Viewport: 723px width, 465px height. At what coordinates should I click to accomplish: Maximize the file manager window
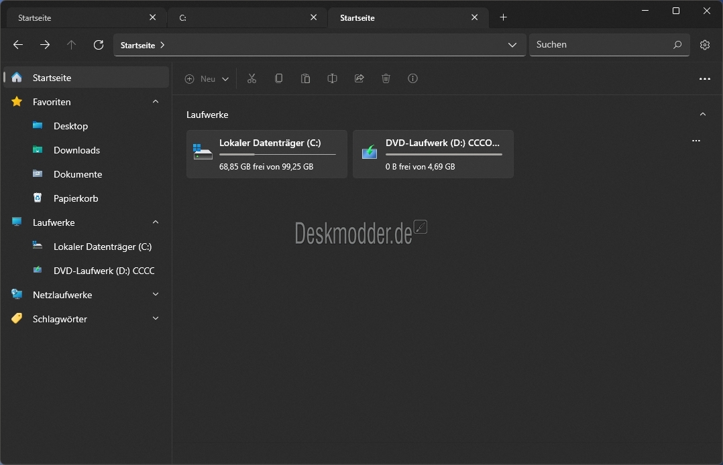pos(676,11)
